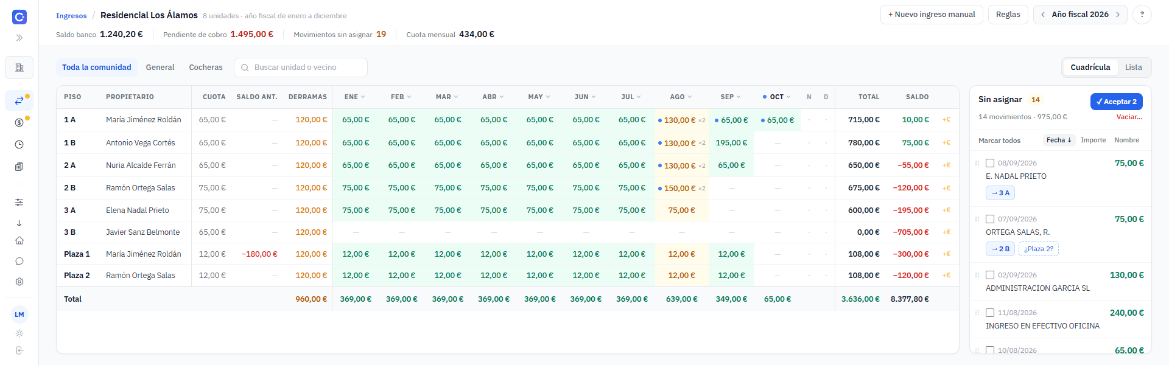Expand the sidebar with double-chevron icon

[x=19, y=38]
